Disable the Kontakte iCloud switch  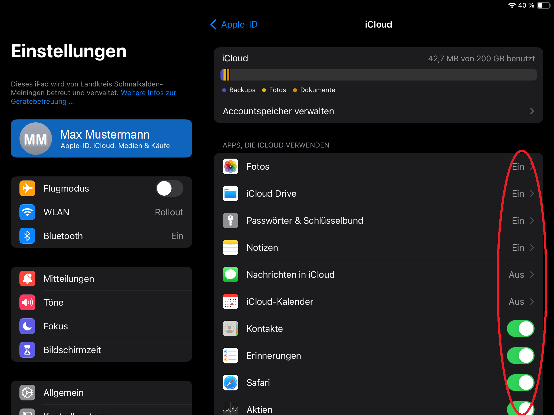click(520, 329)
